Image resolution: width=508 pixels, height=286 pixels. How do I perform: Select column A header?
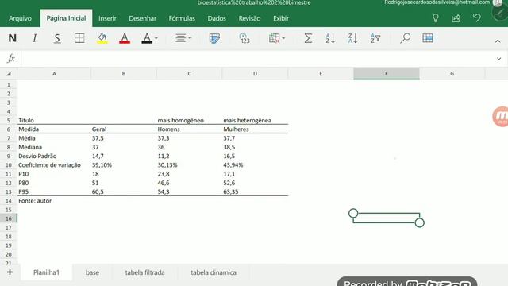coord(54,74)
